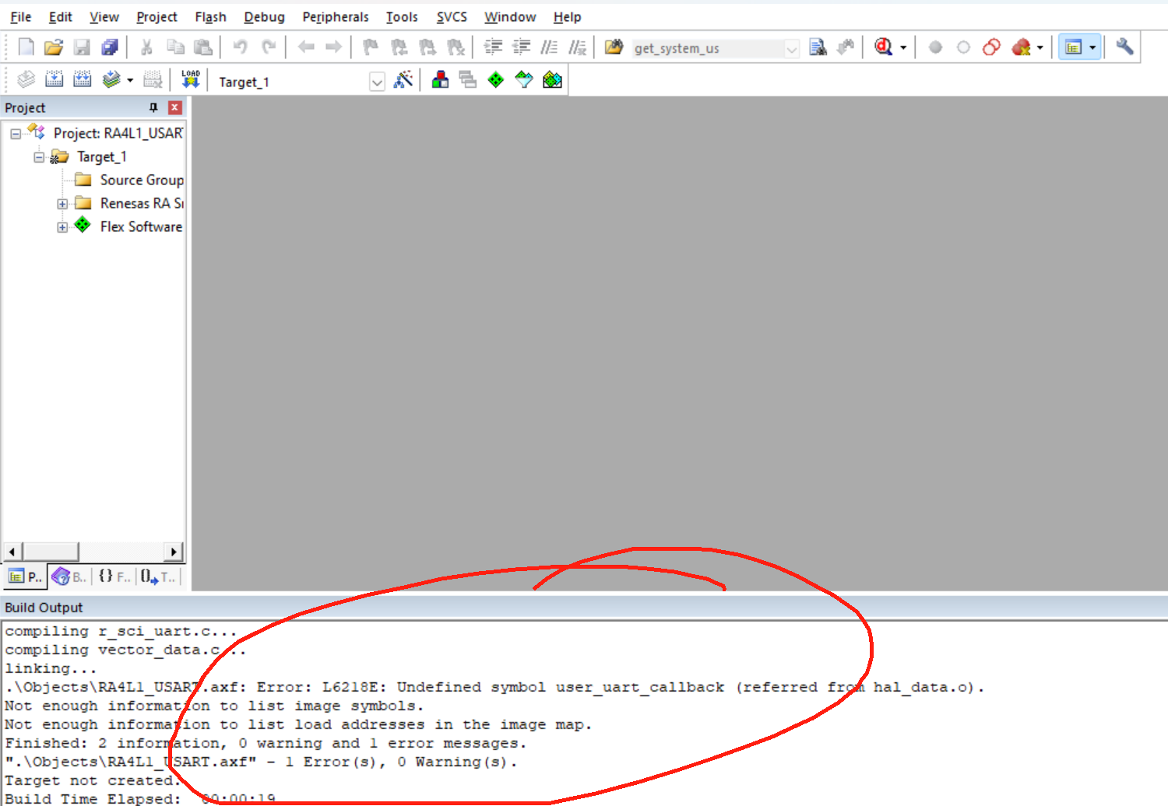Close the Project panel
This screenshot has height=806, width=1168.
(x=175, y=107)
